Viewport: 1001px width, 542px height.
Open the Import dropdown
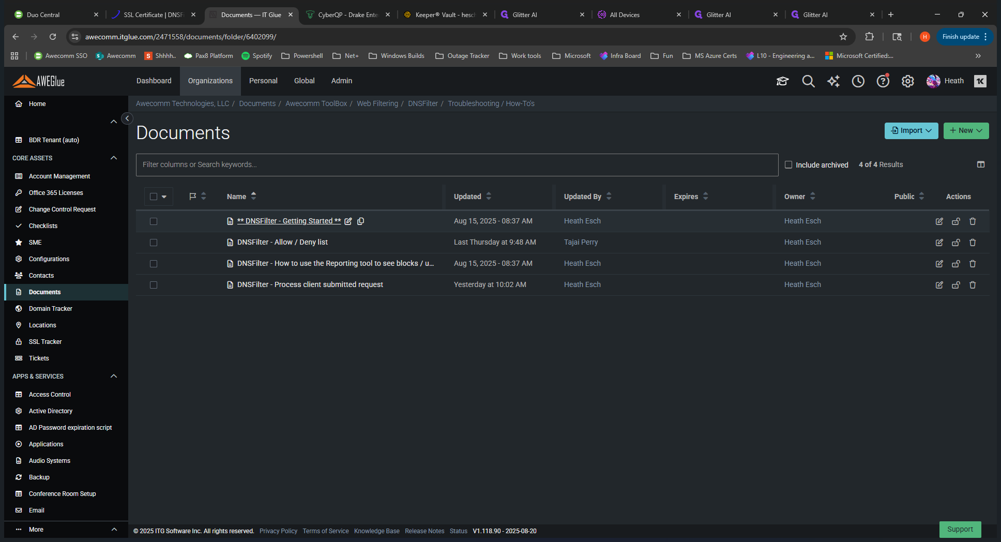coord(911,131)
